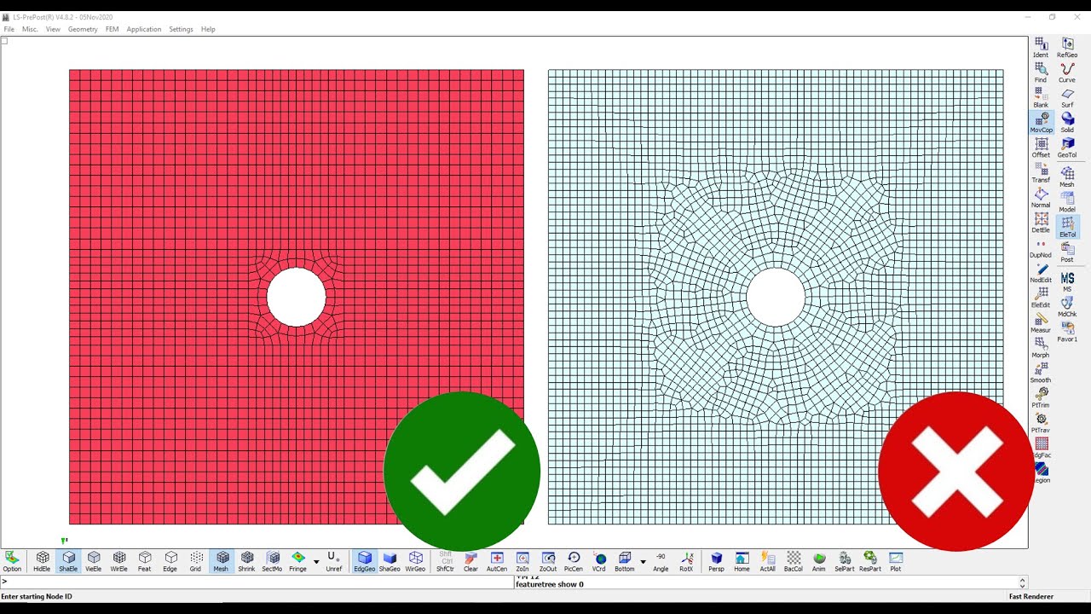Screen dimensions: 1091x614
Task: Select the Bottom view icon
Action: pos(625,561)
